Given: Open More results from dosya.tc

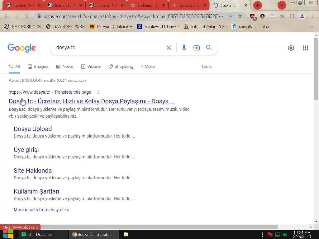Looking at the screenshot, I should [x=41, y=210].
